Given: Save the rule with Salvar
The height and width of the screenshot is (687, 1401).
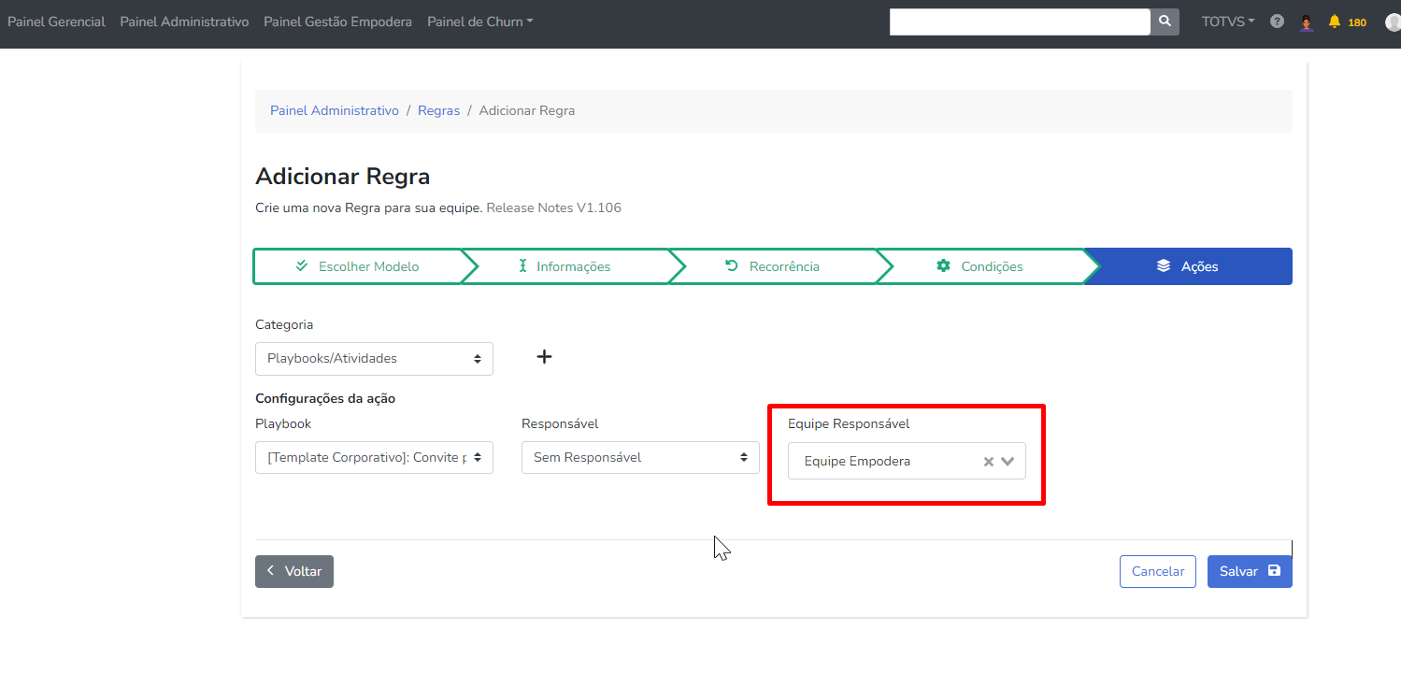Looking at the screenshot, I should (1250, 571).
